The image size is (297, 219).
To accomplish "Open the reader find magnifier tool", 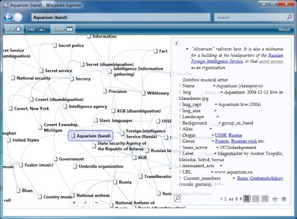I will 177,199.
